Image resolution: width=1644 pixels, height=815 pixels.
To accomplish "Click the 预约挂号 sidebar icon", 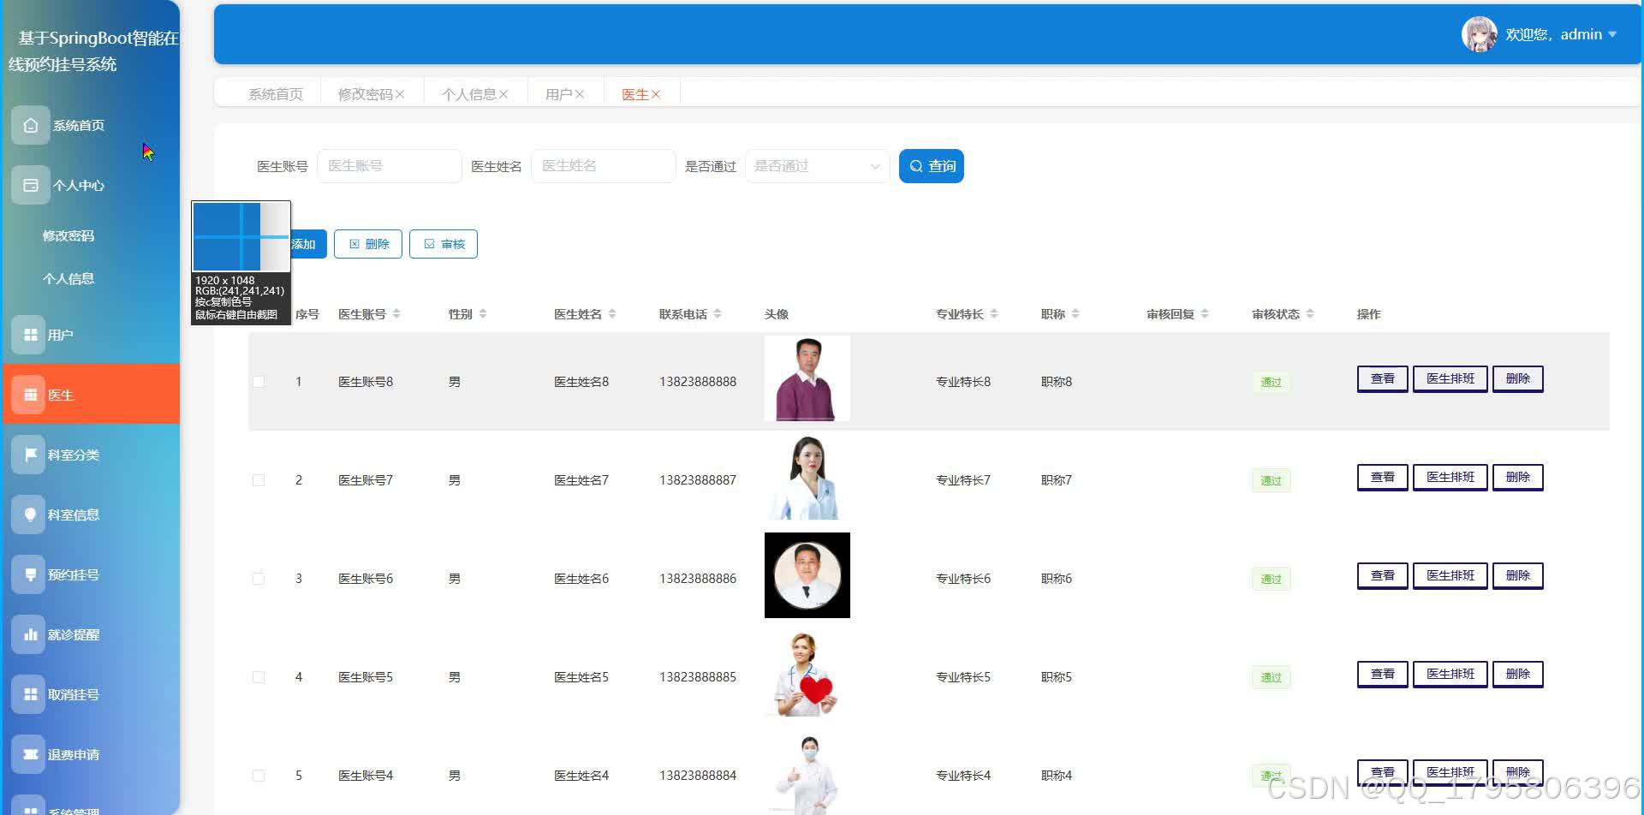I will [30, 574].
